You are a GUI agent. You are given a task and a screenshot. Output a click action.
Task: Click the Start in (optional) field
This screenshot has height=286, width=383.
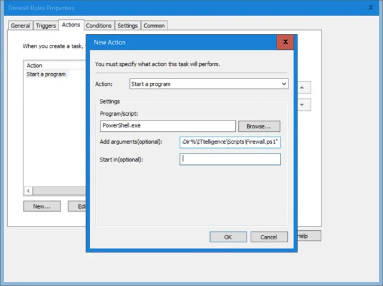pos(230,159)
